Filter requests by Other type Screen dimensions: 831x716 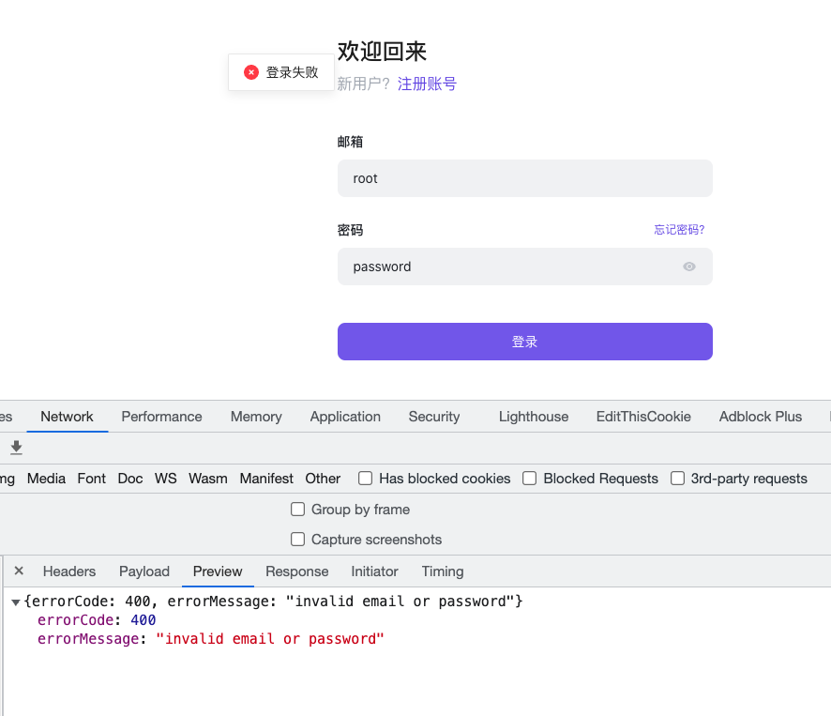click(323, 479)
